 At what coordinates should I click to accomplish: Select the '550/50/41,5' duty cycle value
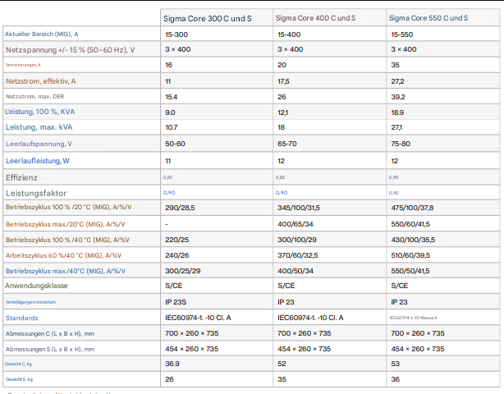pyautogui.click(x=410, y=271)
